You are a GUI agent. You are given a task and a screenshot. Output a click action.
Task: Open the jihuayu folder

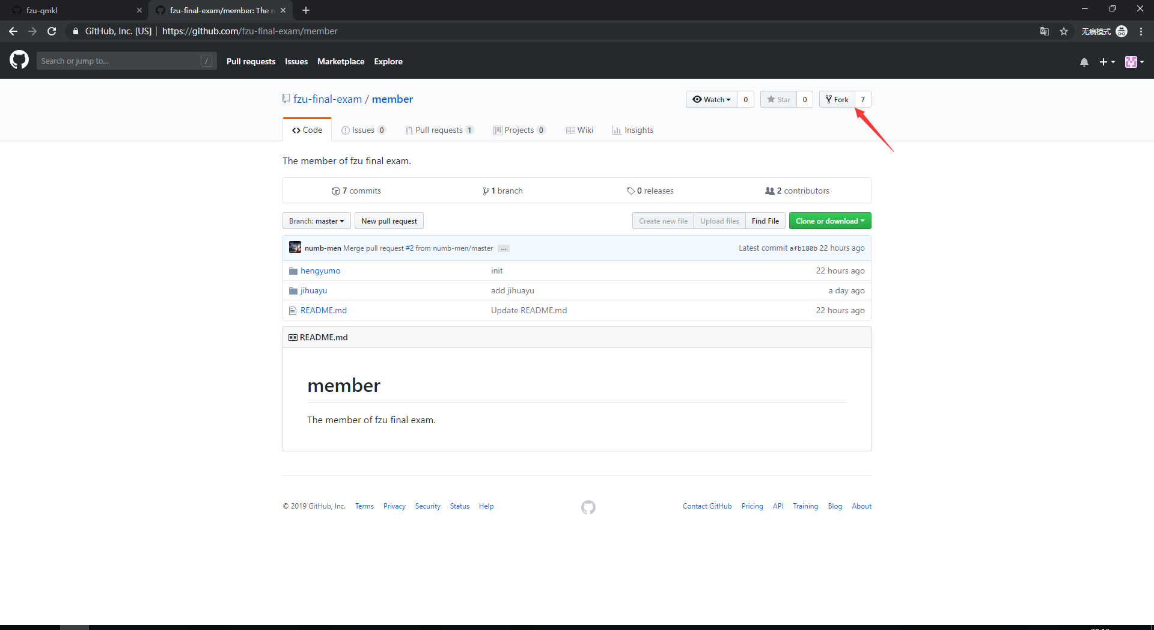[x=314, y=290]
